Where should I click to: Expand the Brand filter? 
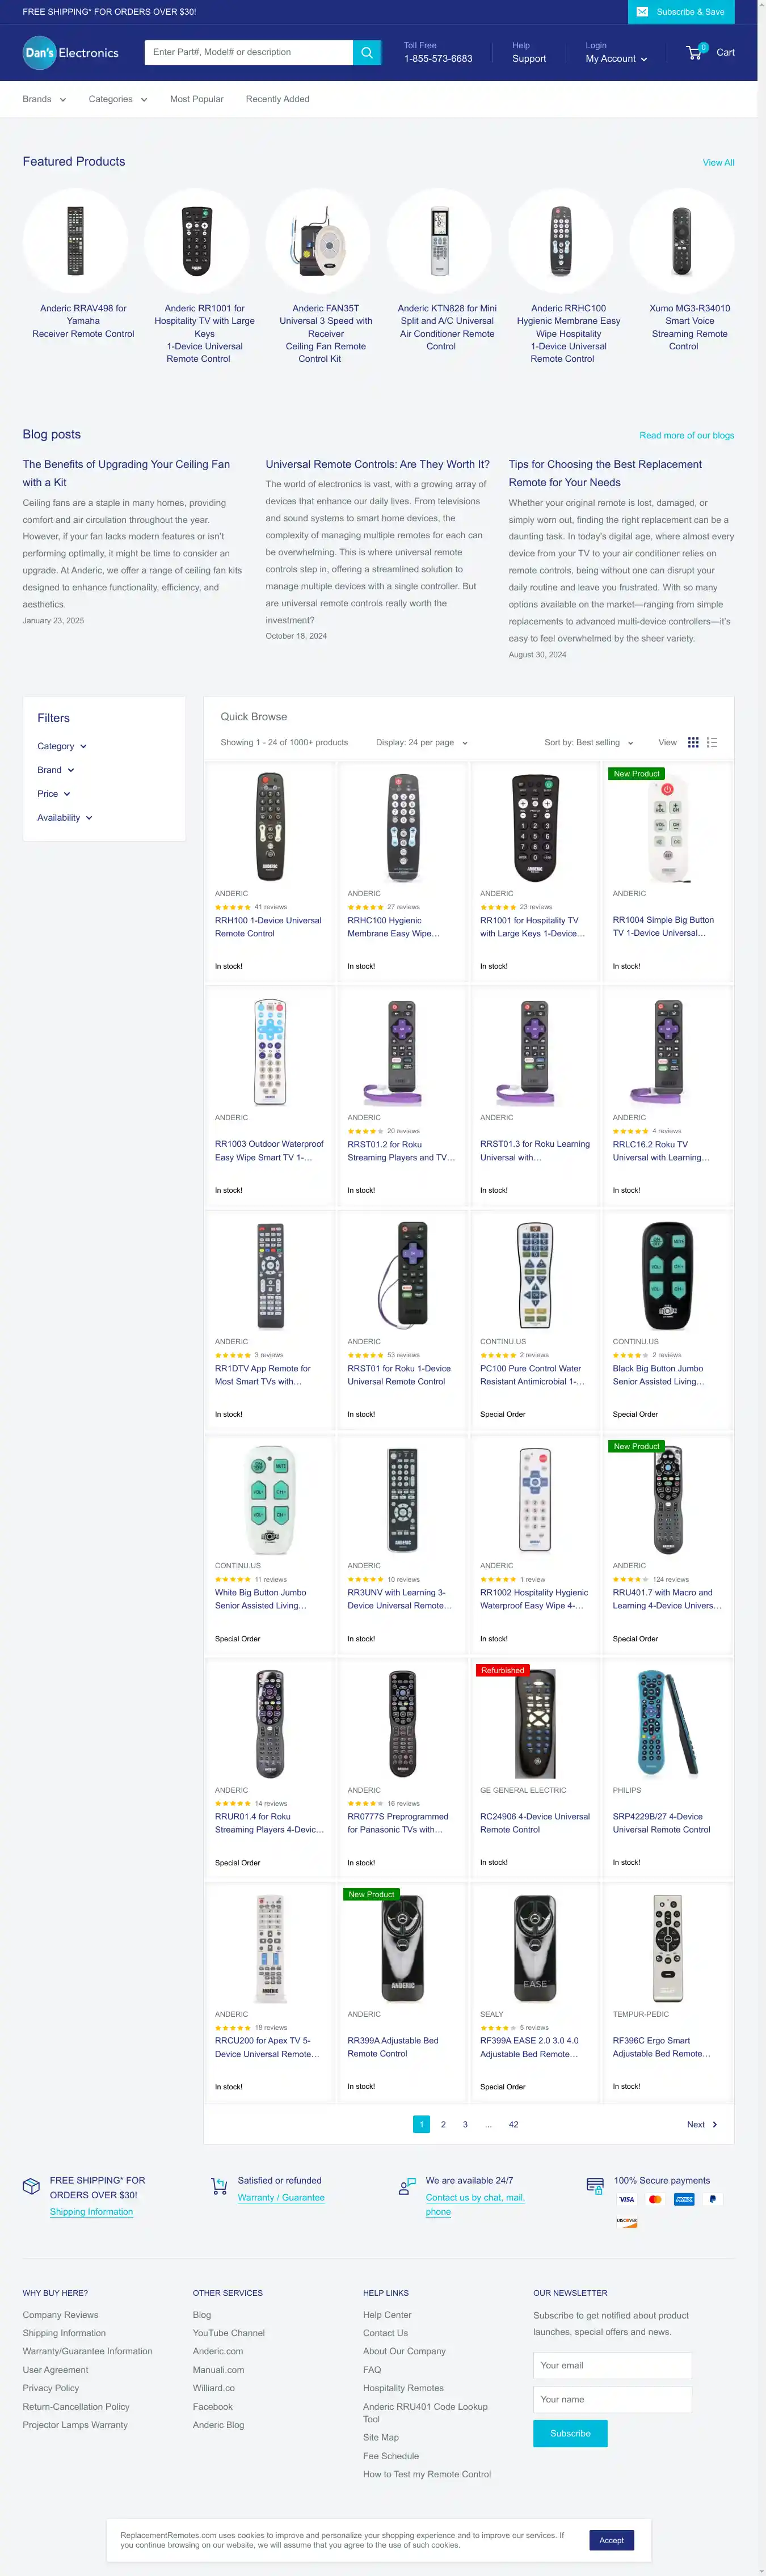coord(56,770)
